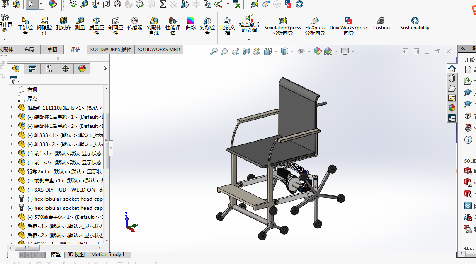Viewport: 476px width, 264px height.
Task: Click Check Active Document (检查激活的文档)
Action: pos(249,24)
